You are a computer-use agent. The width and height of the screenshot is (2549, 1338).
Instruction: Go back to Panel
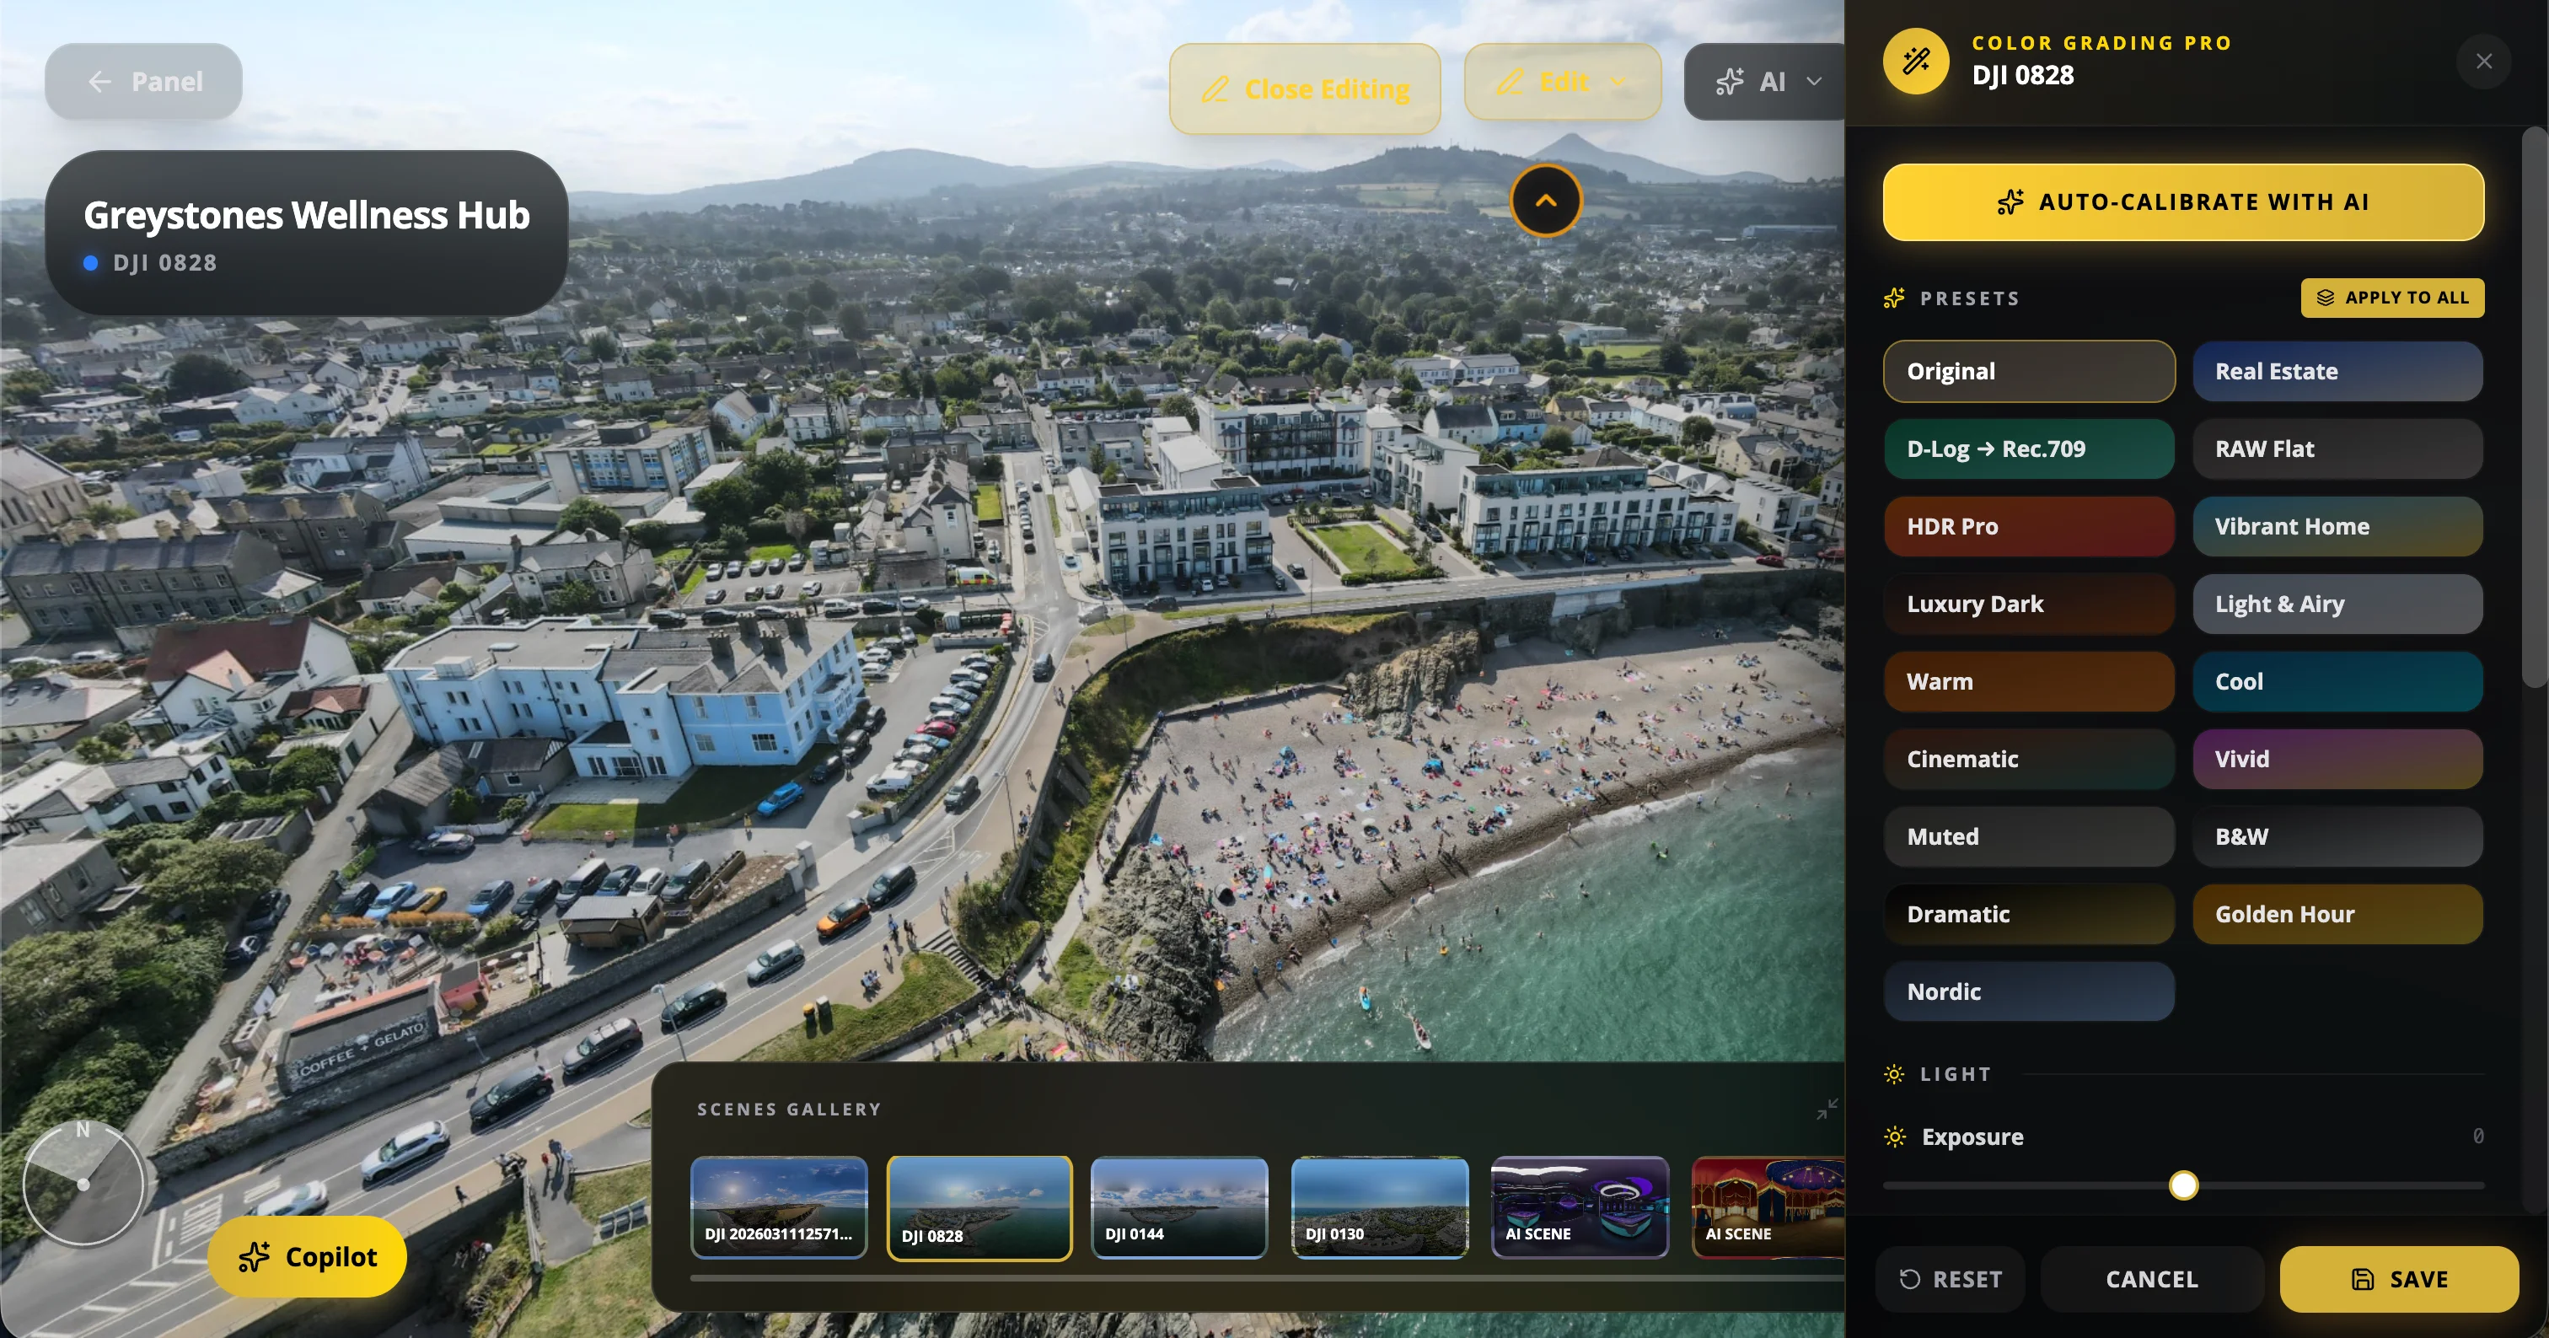(x=143, y=81)
